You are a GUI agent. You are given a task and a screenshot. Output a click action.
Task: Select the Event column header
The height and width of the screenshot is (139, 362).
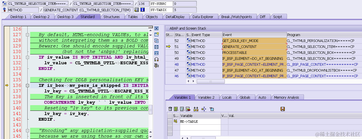[x=254, y=35]
